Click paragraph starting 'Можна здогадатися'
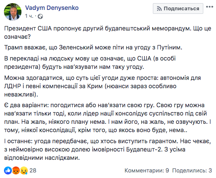This screenshot has width=216, height=178. pyautogui.click(x=102, y=86)
